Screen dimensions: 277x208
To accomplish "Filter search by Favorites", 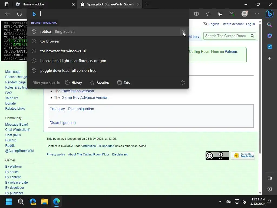I will pyautogui.click(x=100, y=83).
